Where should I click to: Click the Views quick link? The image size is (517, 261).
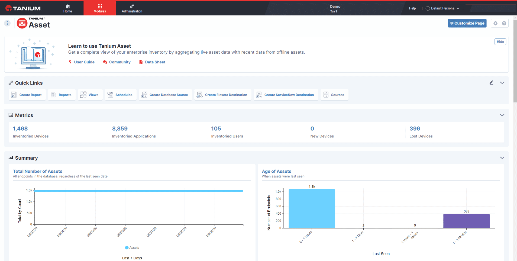coord(90,95)
